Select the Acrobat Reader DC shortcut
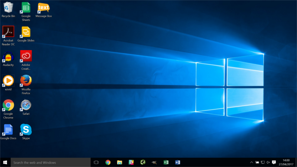Image resolution: width=297 pixels, height=167 pixels. point(8,32)
